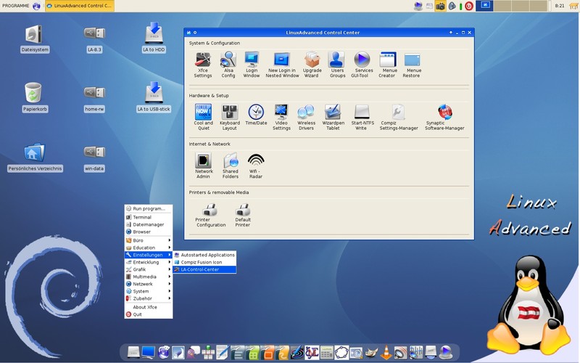Click camera screenshot icon in top panel
Screen dimensions: 580x363
coord(440,6)
